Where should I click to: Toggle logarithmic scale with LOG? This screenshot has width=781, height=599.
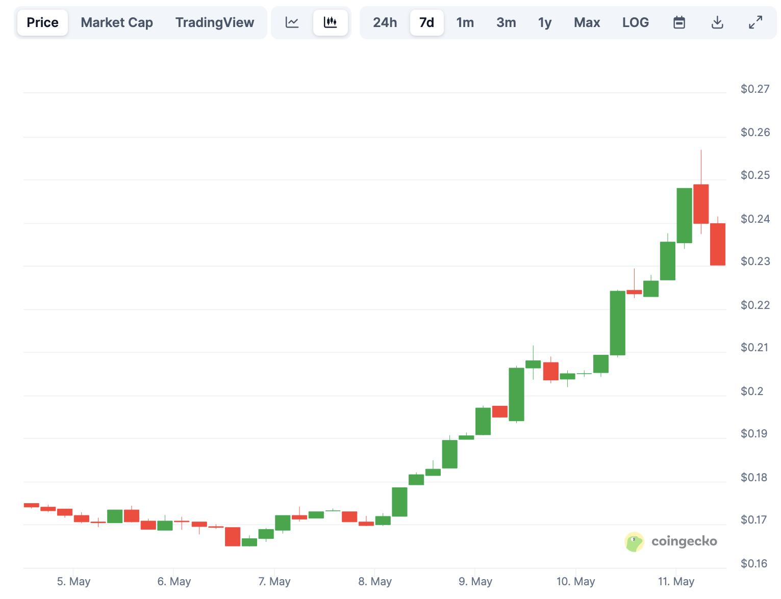(636, 22)
